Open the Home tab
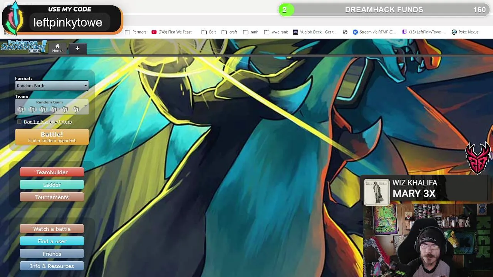 [57, 48]
